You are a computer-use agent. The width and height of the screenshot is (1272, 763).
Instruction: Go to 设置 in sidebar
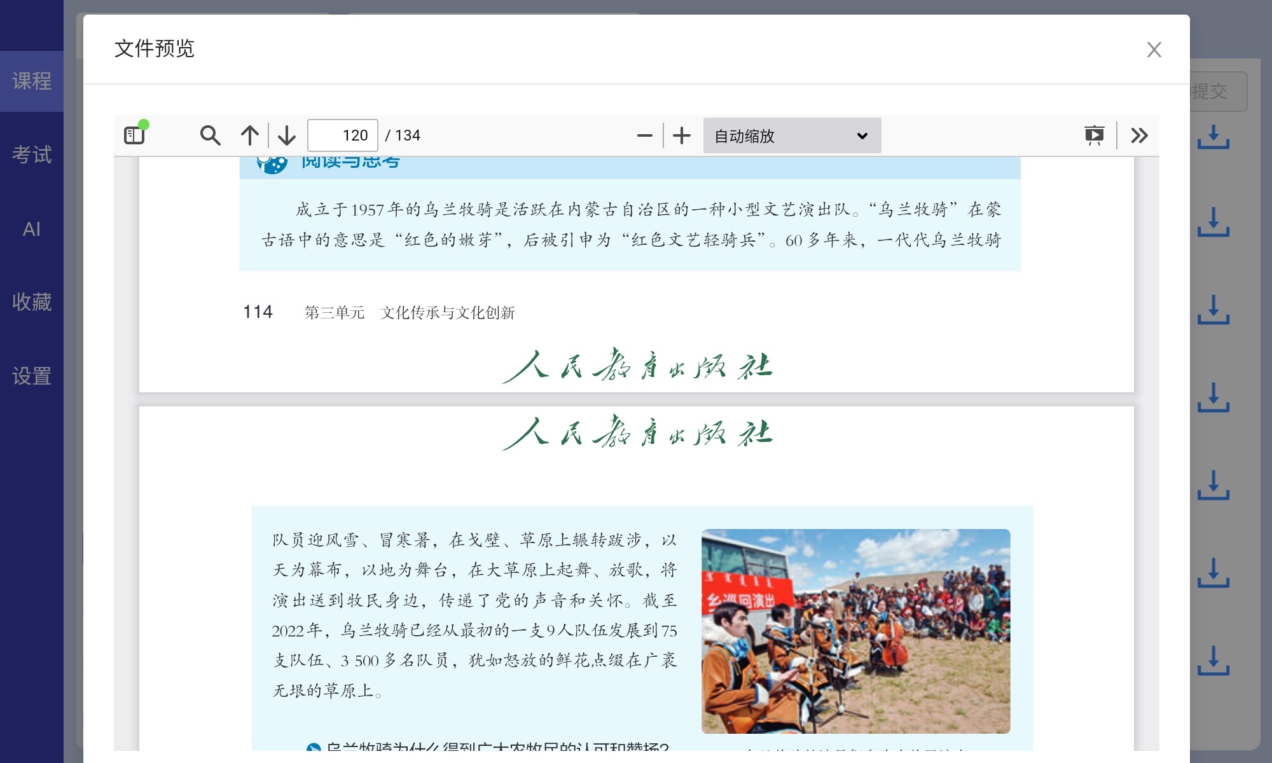click(32, 376)
